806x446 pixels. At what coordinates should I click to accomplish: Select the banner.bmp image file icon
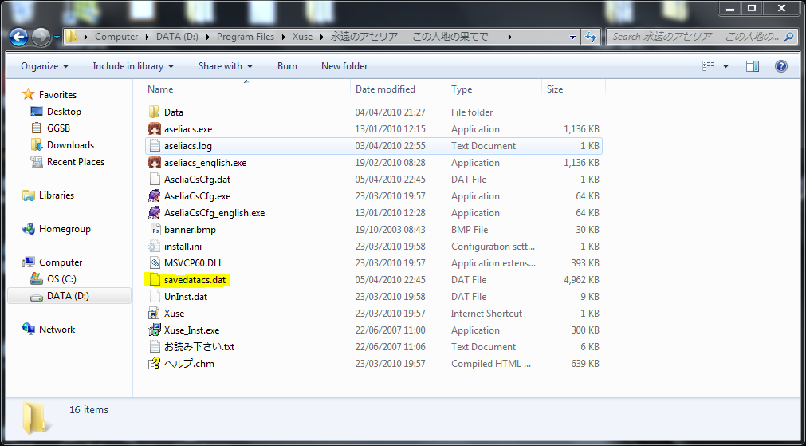point(155,230)
